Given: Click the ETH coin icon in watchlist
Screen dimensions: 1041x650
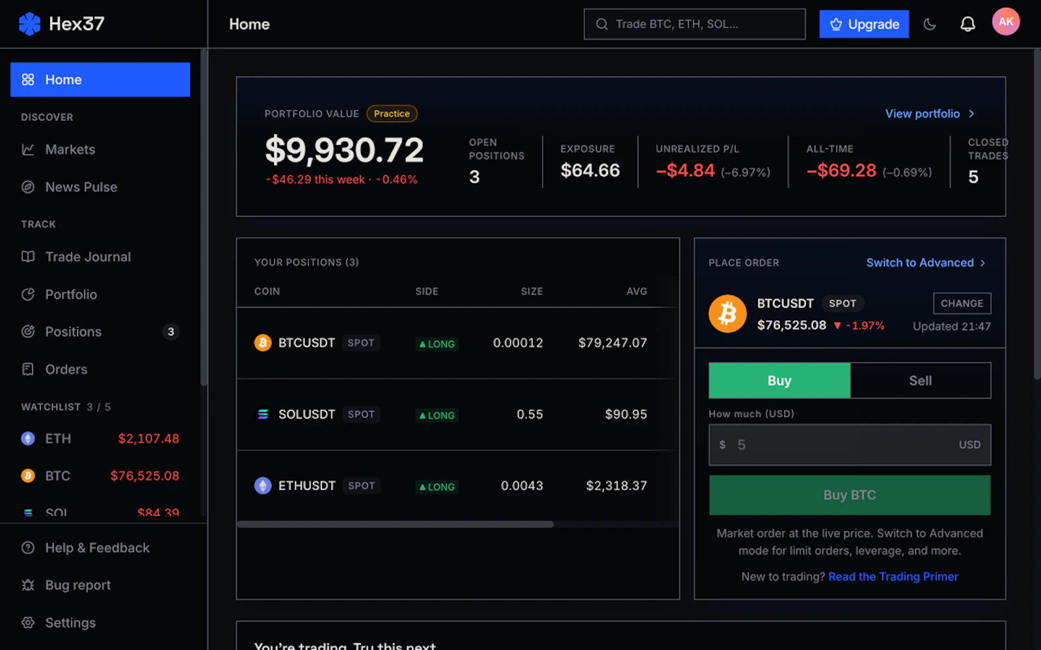Looking at the screenshot, I should click(x=28, y=439).
